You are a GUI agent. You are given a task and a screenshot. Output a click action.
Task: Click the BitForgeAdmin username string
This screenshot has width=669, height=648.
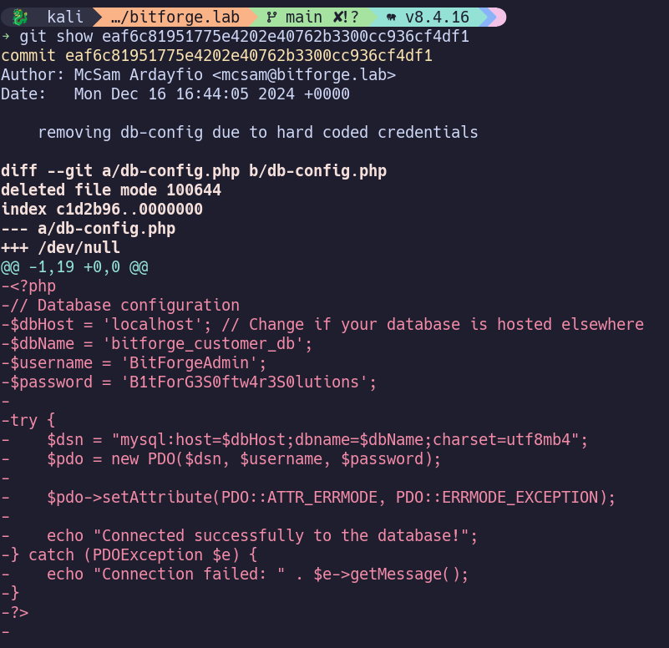pyautogui.click(x=189, y=362)
